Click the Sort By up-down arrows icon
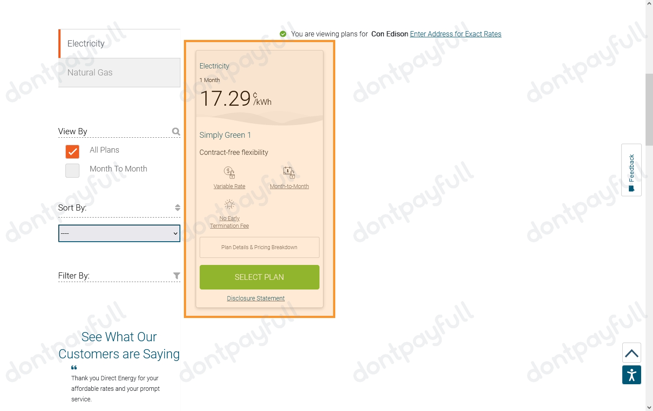Image resolution: width=653 pixels, height=411 pixels. (177, 207)
